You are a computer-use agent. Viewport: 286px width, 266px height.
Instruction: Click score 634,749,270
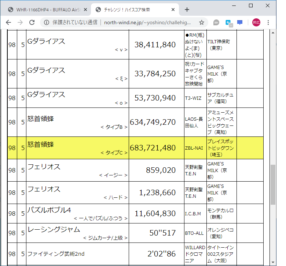pyautogui.click(x=153, y=122)
